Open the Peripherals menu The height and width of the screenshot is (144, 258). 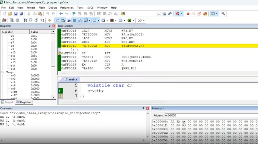pyautogui.click(x=67, y=8)
